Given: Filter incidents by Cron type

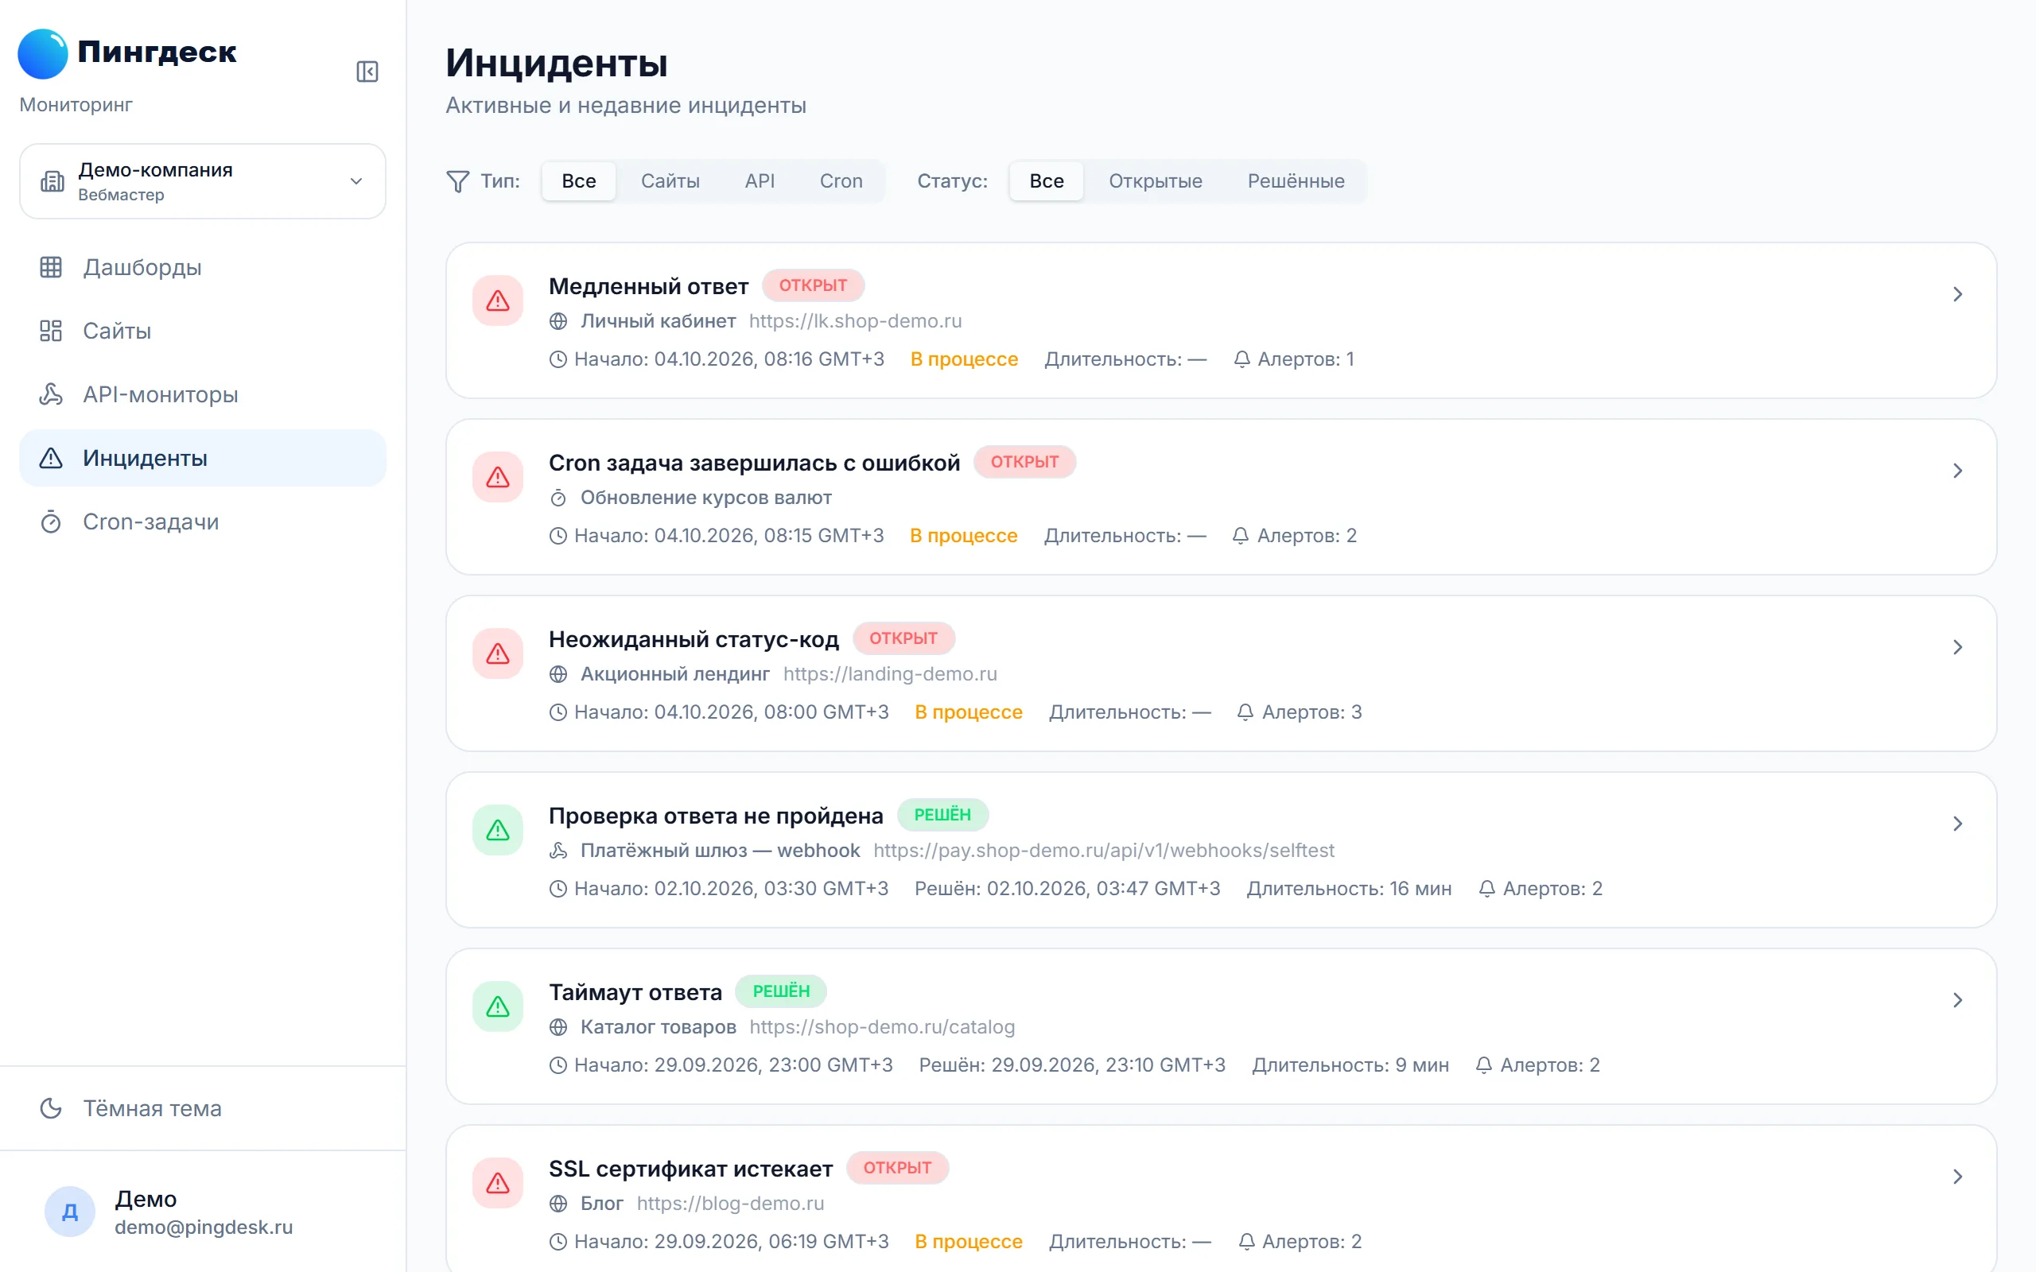Looking at the screenshot, I should click(841, 181).
